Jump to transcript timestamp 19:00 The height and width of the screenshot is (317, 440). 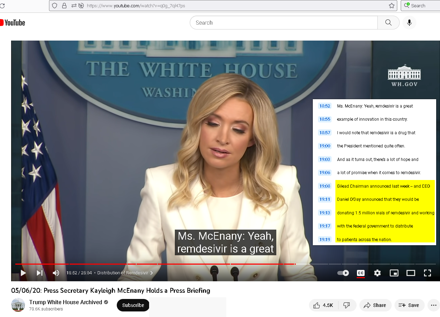tap(325, 146)
